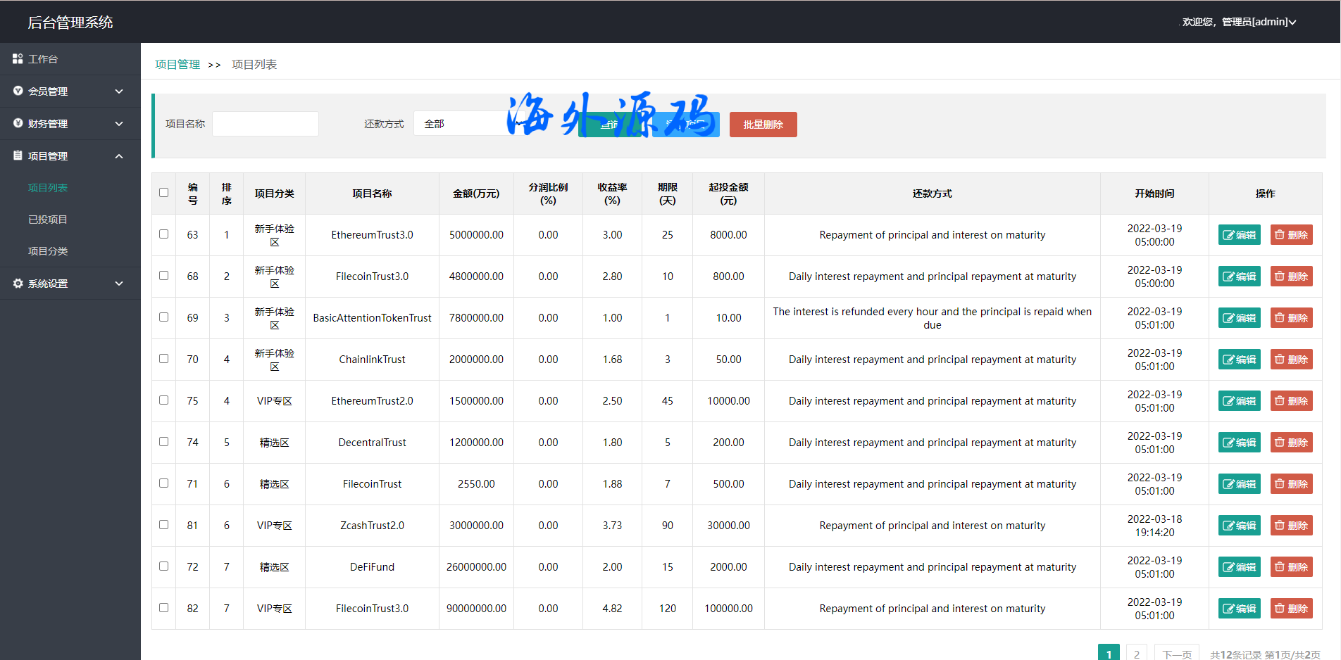Click the red 批量删除 button

coord(763,125)
